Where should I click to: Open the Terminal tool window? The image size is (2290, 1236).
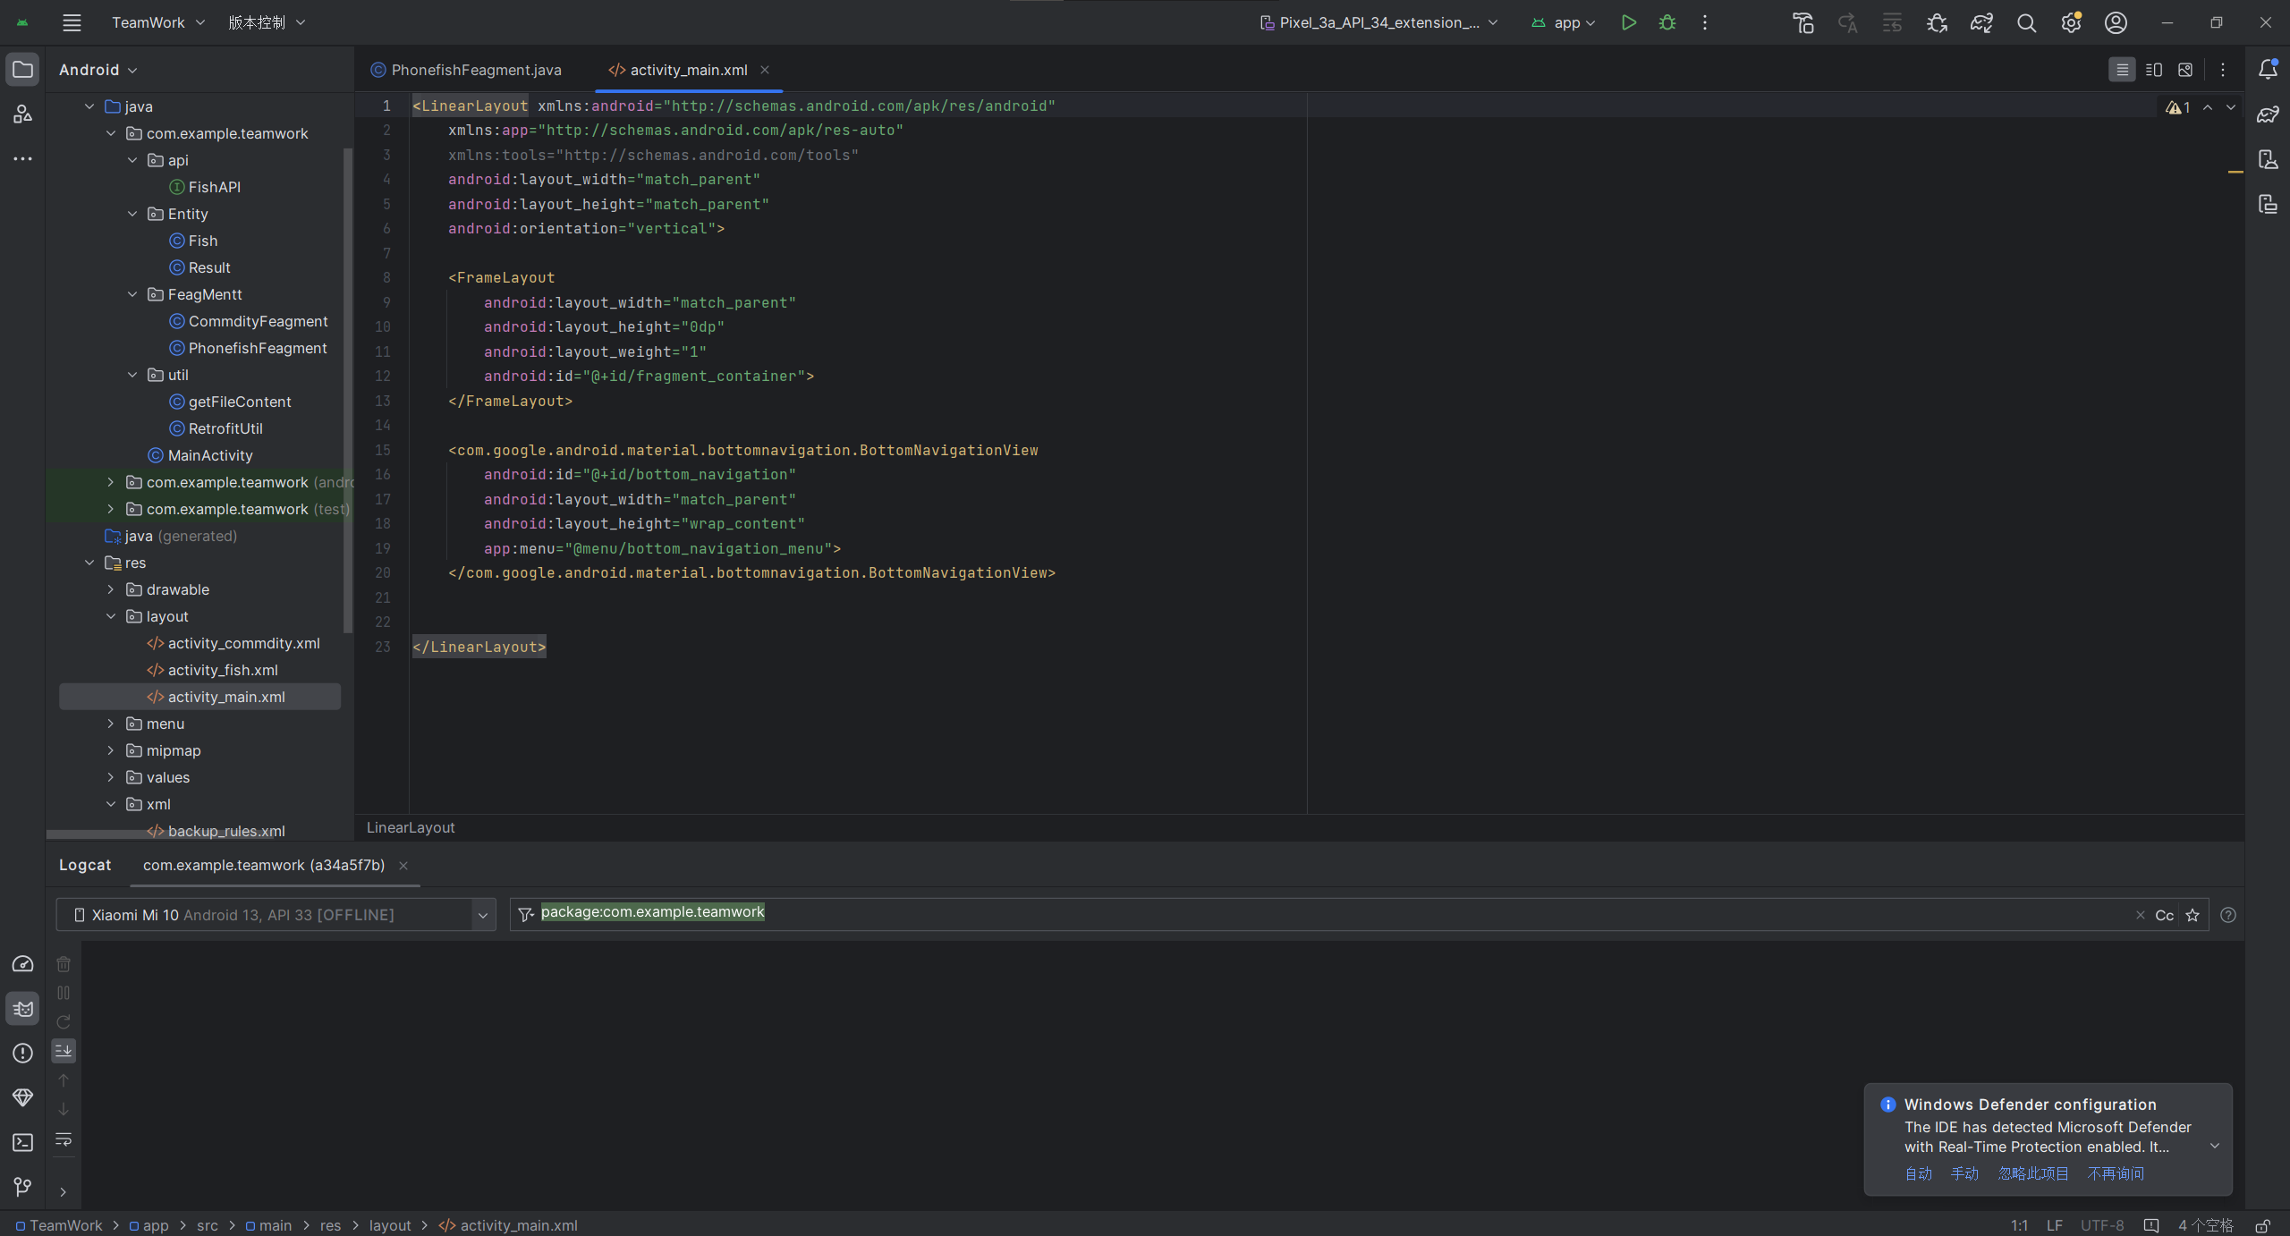pyautogui.click(x=22, y=1142)
